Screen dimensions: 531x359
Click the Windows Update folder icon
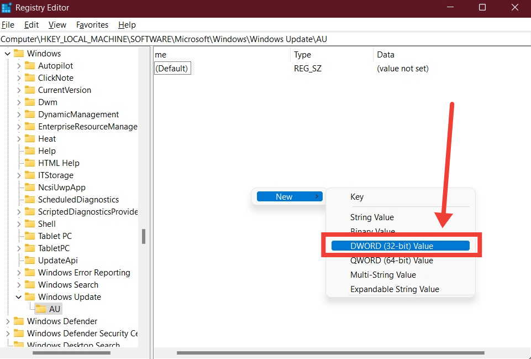click(29, 297)
